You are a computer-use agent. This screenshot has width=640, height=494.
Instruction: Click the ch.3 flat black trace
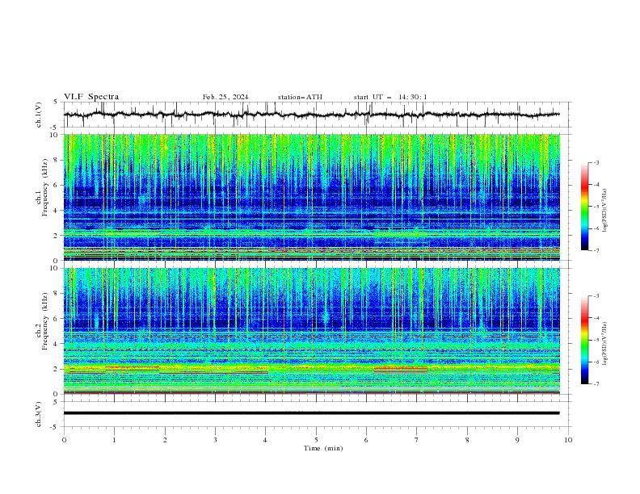coord(312,413)
